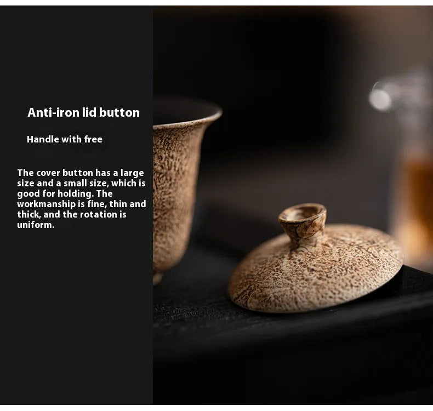This screenshot has height=411, width=433.
Task: Click the line "The cover button has a large"
Action: click(81, 173)
